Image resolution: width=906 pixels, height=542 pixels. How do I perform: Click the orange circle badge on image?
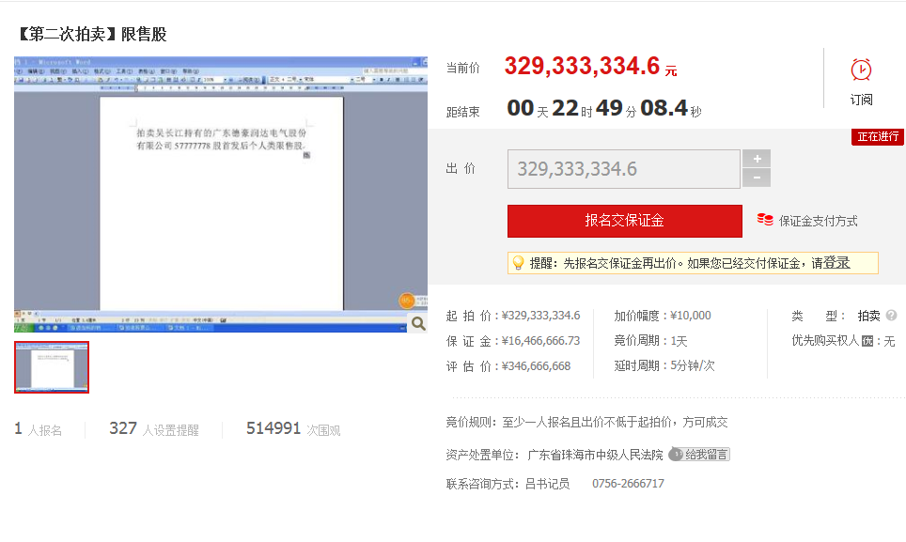coord(406,301)
